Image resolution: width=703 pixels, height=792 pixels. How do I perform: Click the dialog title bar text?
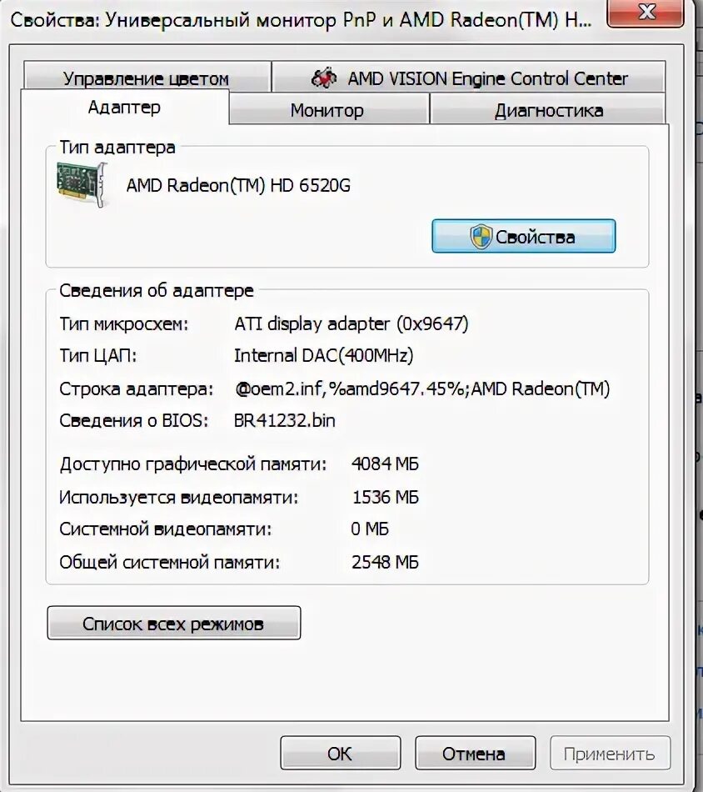click(x=301, y=20)
